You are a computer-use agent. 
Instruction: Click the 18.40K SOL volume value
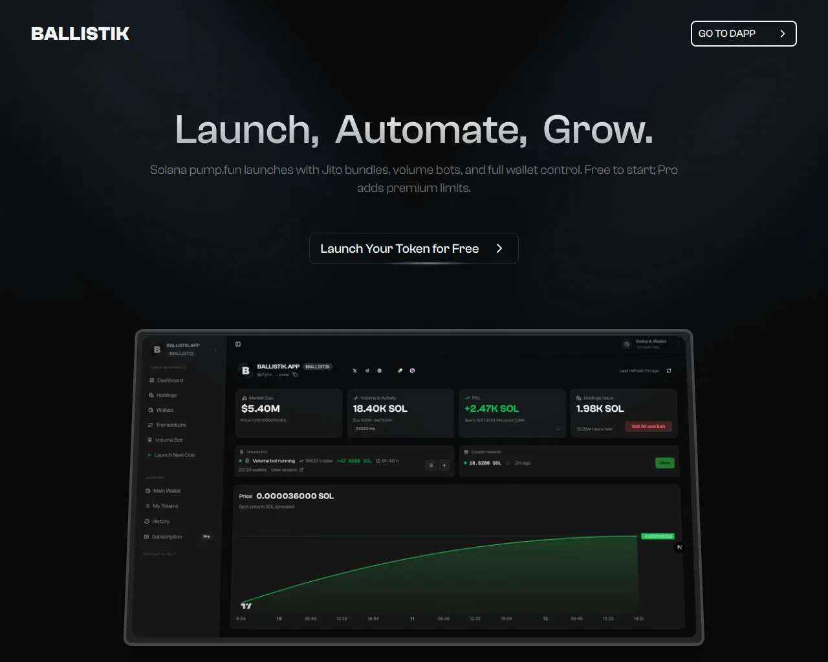pos(380,409)
